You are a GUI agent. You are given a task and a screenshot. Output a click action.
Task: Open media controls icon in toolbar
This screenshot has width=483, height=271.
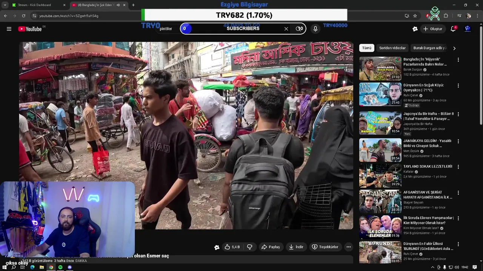[459, 16]
